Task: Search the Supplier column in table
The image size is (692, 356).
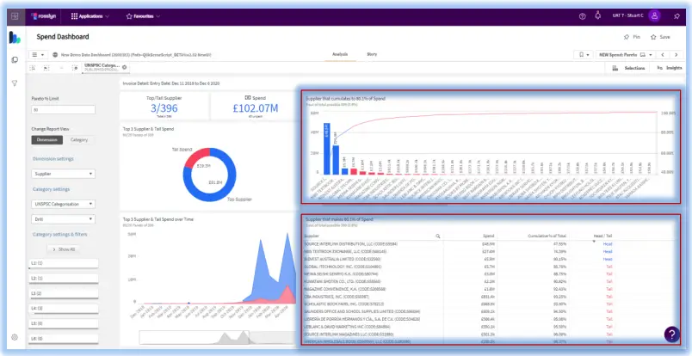Action: (438, 236)
